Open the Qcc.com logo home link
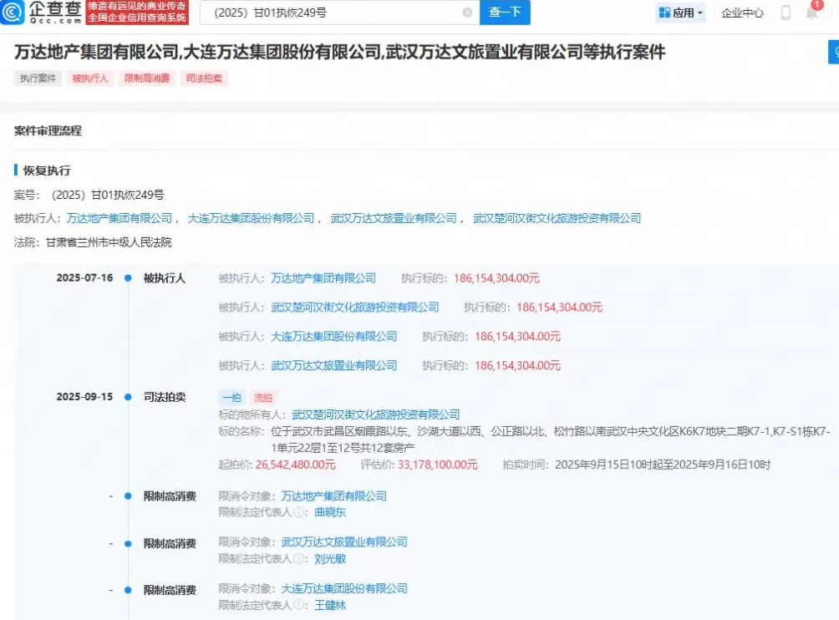This screenshot has height=620, width=839. pos(42,13)
